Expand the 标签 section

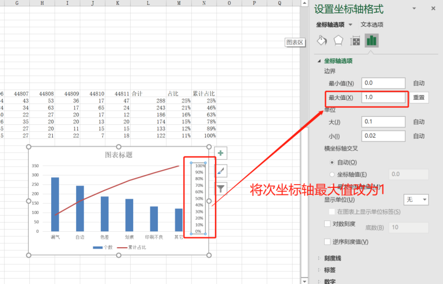click(319, 270)
